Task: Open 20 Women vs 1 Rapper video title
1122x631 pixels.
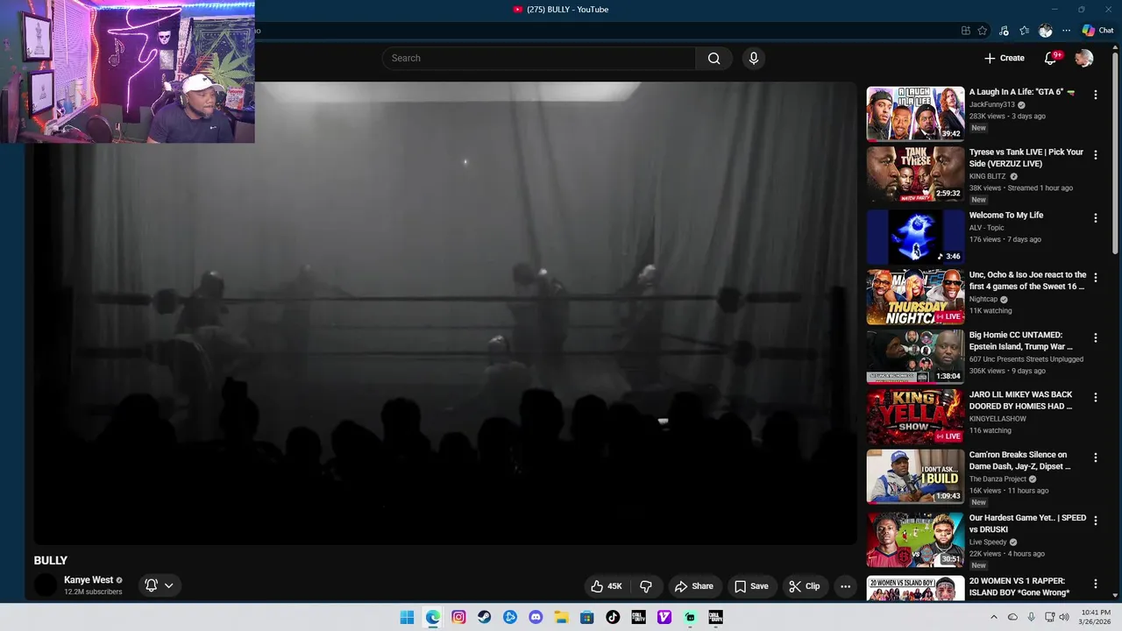Action: coord(1019,587)
